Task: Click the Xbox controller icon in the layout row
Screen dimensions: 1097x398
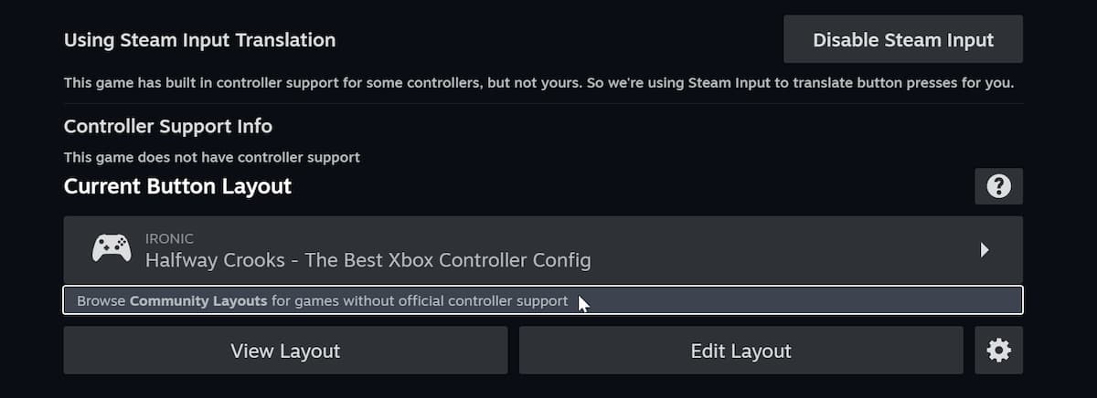Action: coord(112,248)
